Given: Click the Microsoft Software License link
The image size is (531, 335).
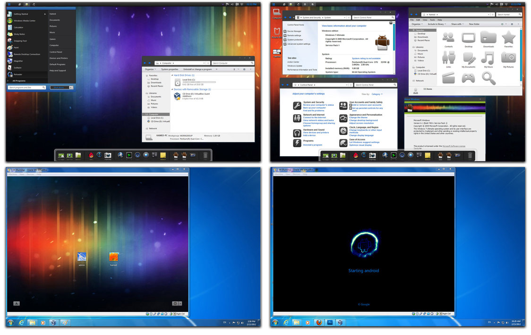Looking at the screenshot, I should coord(454,146).
